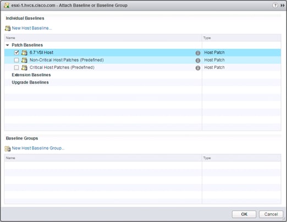This screenshot has width=287, height=222.
Task: Check the Critical Host Patches checkbox
Action: 16,68
